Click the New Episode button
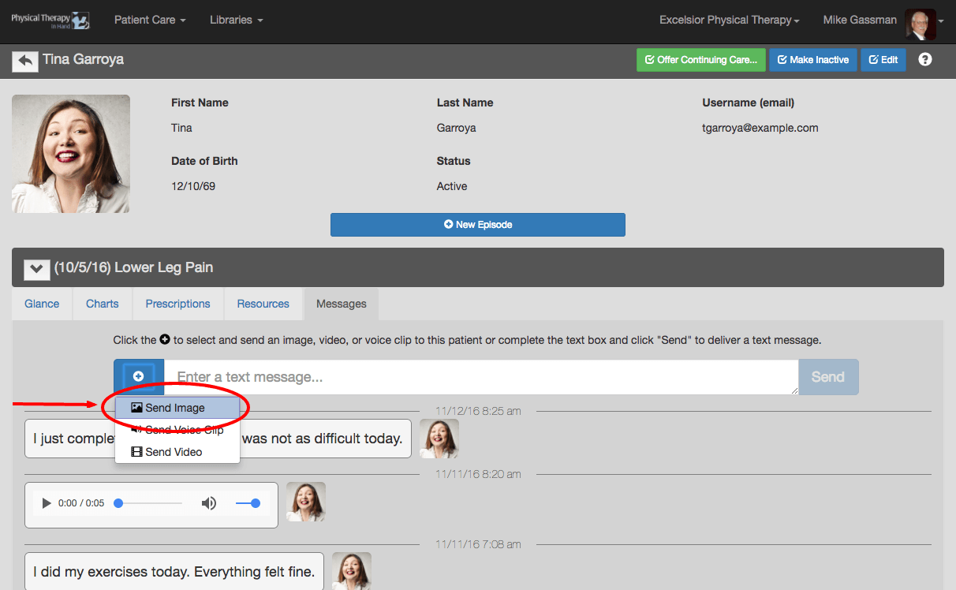Image resolution: width=956 pixels, height=590 pixels. point(478,225)
